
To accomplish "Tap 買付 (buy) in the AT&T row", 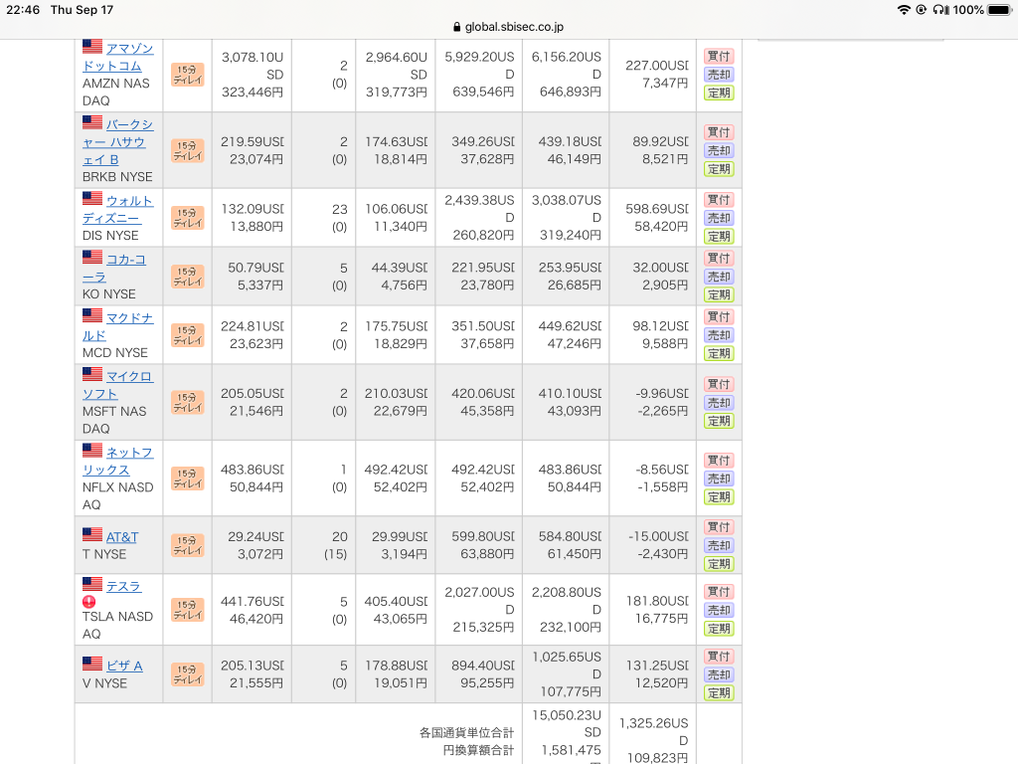I will point(719,527).
